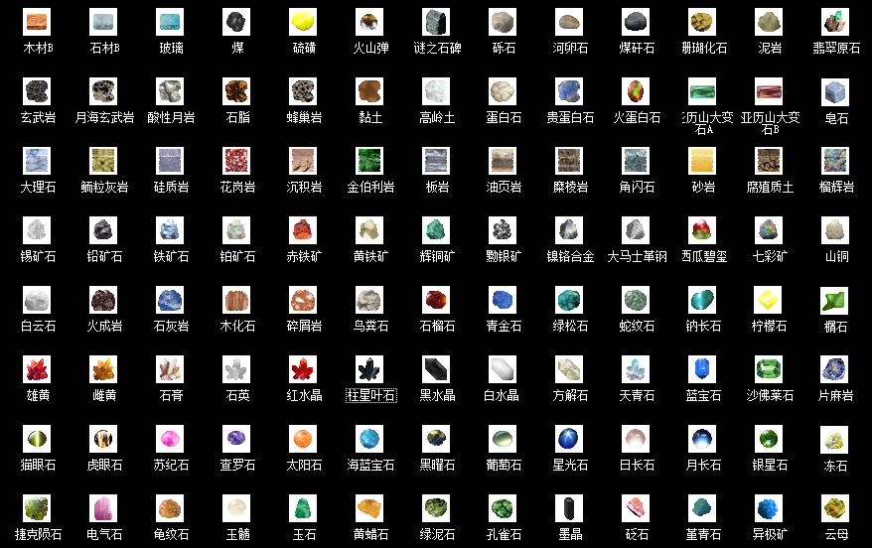
Task: Click the green 亚历山大变石A icon
Action: click(x=702, y=91)
